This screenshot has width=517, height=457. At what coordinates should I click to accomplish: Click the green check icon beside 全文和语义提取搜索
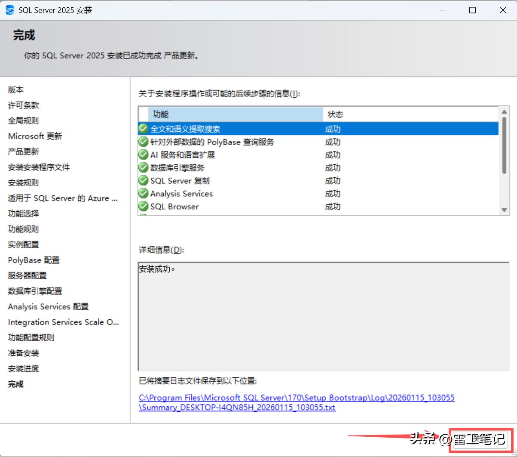point(144,129)
